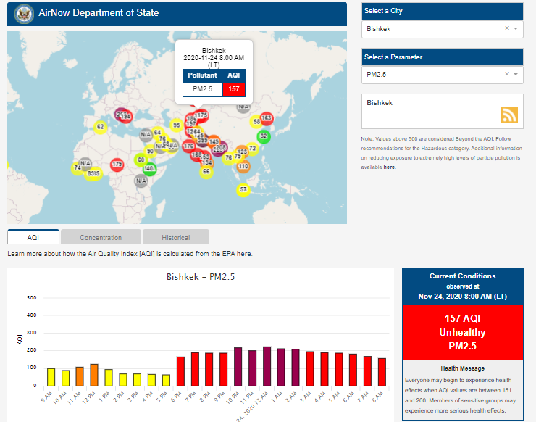Click the Department of State seal logo
Image resolution: width=536 pixels, height=422 pixels.
point(24,13)
